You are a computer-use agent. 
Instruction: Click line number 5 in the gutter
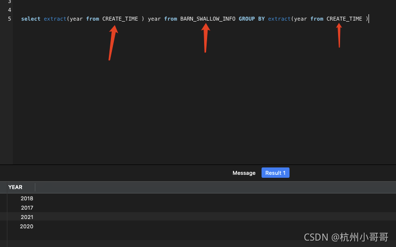pos(9,19)
